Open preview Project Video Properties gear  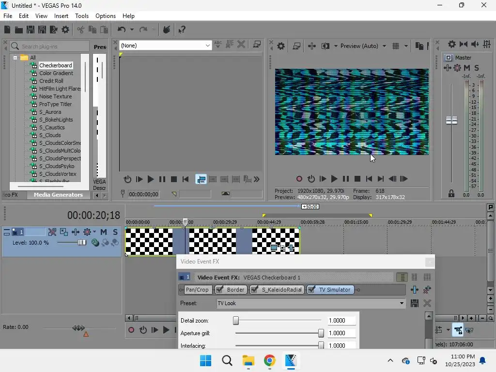click(x=281, y=46)
